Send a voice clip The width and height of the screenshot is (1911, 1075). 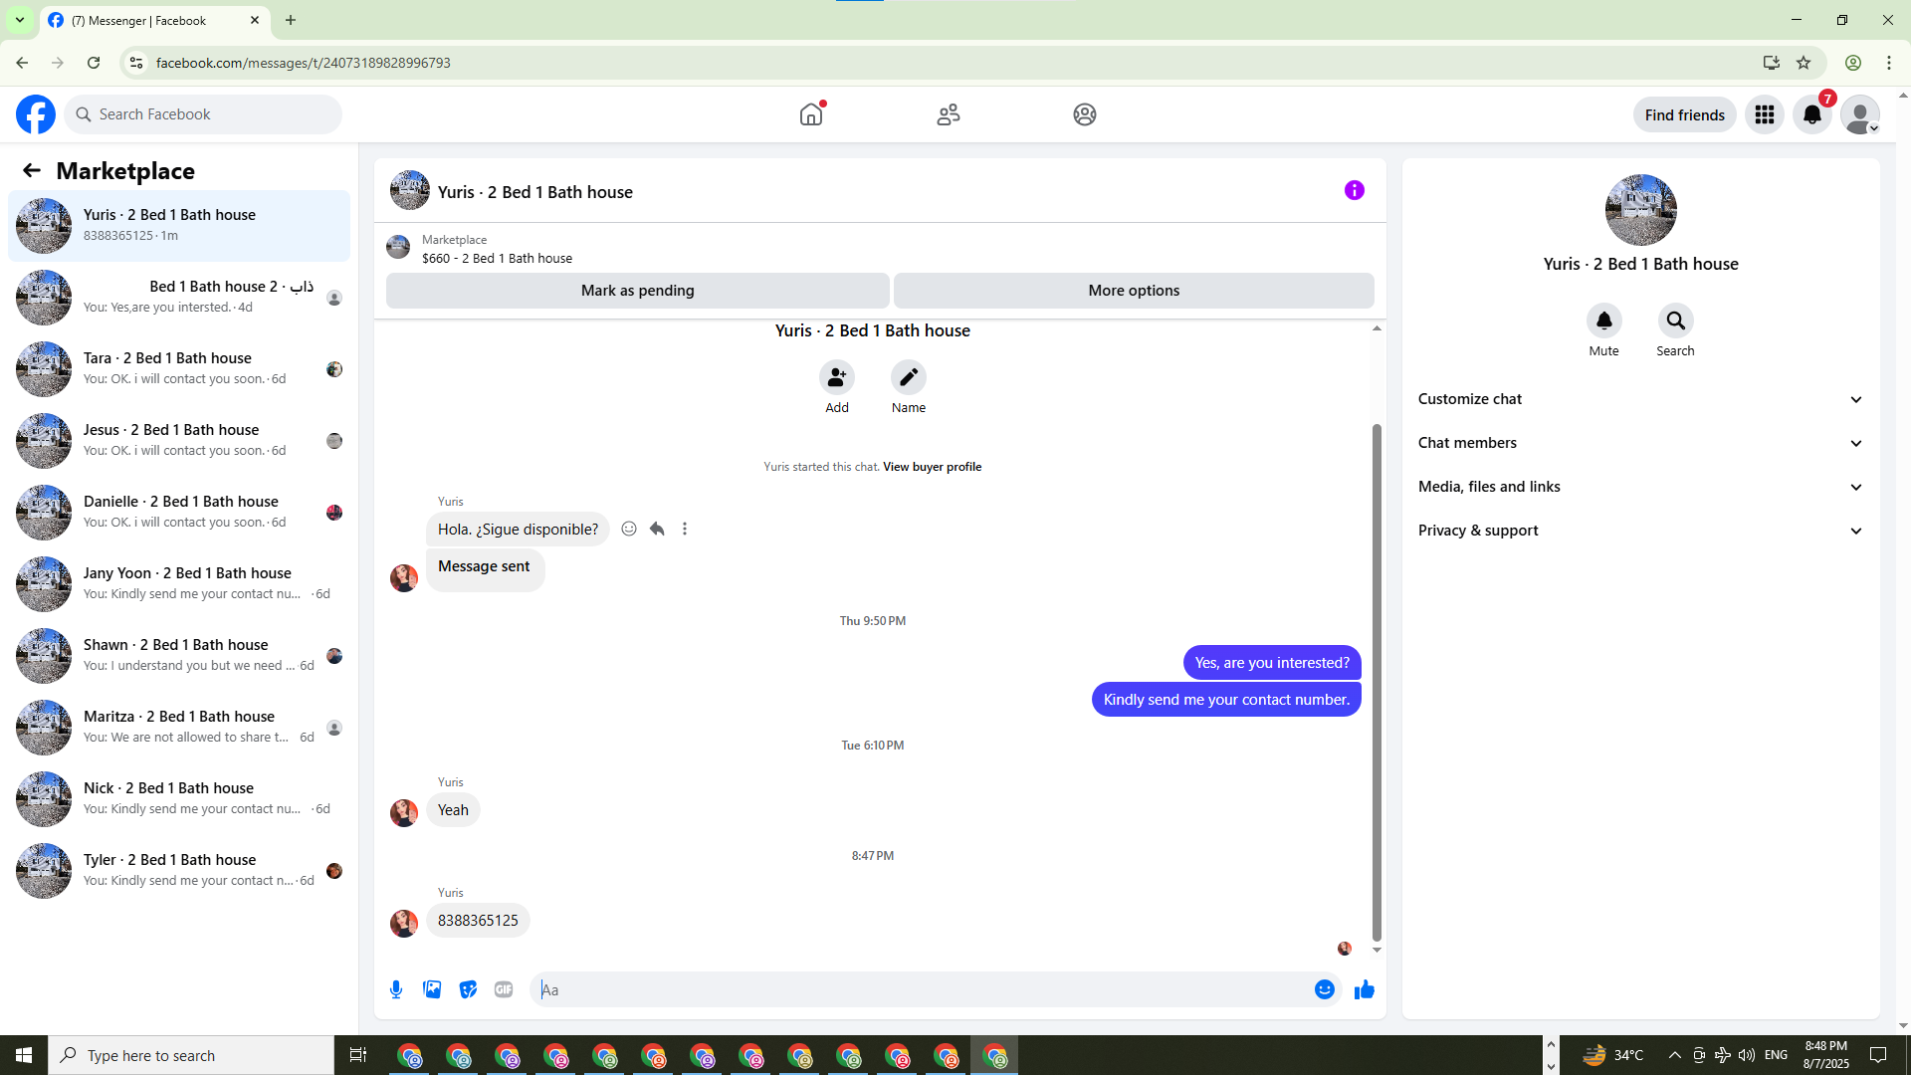[x=396, y=989]
